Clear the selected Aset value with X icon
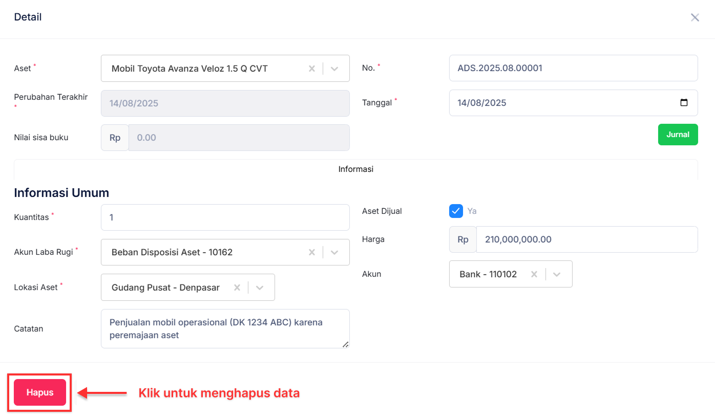This screenshot has height=420, width=715. (x=311, y=69)
